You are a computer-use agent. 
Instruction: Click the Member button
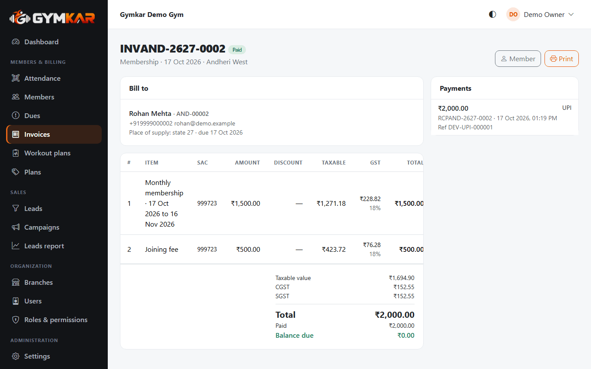[518, 59]
